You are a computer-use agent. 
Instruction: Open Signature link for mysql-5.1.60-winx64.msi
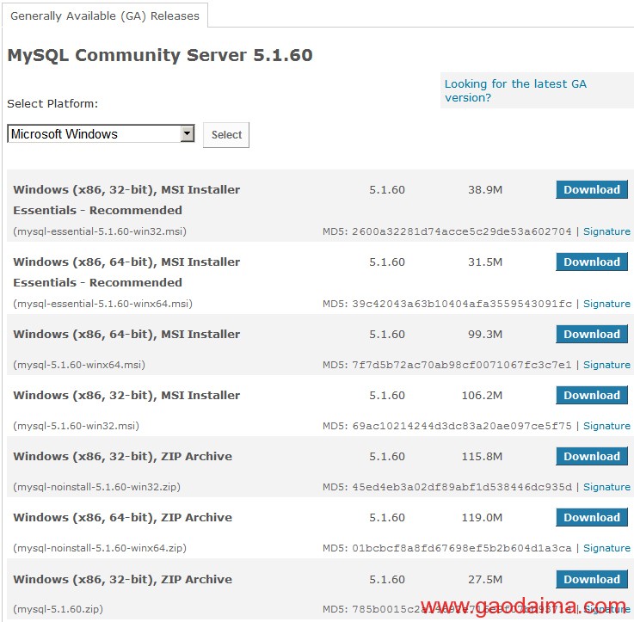tap(606, 365)
